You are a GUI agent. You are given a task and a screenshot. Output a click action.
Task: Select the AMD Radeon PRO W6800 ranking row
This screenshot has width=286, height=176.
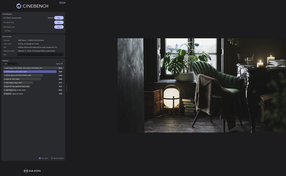coord(33,68)
